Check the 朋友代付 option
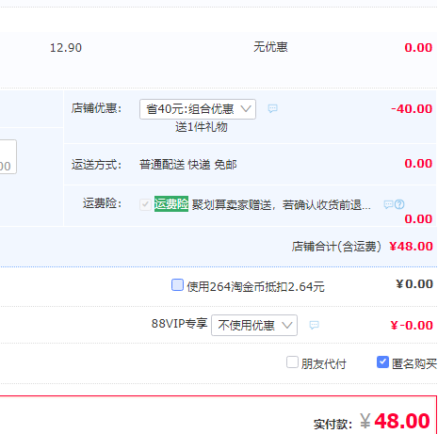 point(292,362)
